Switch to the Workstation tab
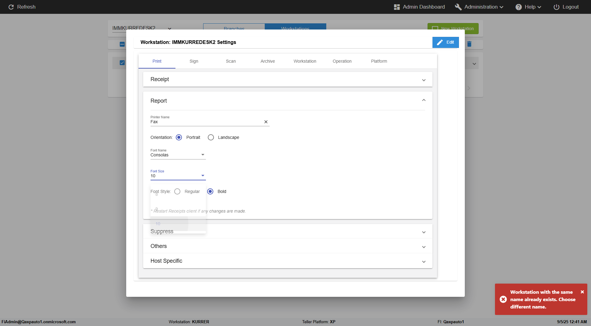The image size is (591, 326). 305,61
